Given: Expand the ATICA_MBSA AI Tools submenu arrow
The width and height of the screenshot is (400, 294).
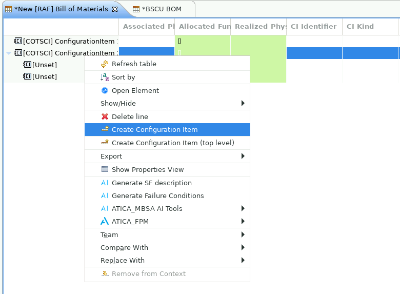Looking at the screenshot, I should point(243,208).
